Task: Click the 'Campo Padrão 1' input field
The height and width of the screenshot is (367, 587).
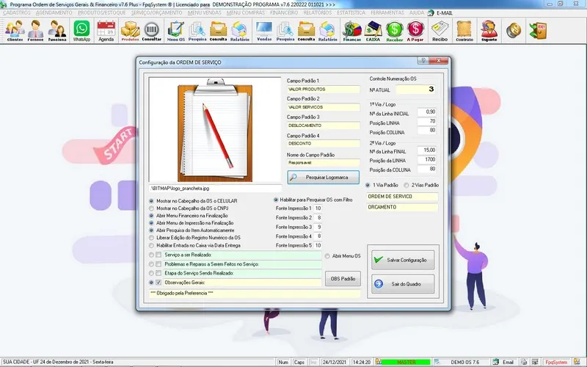Action: click(x=323, y=90)
